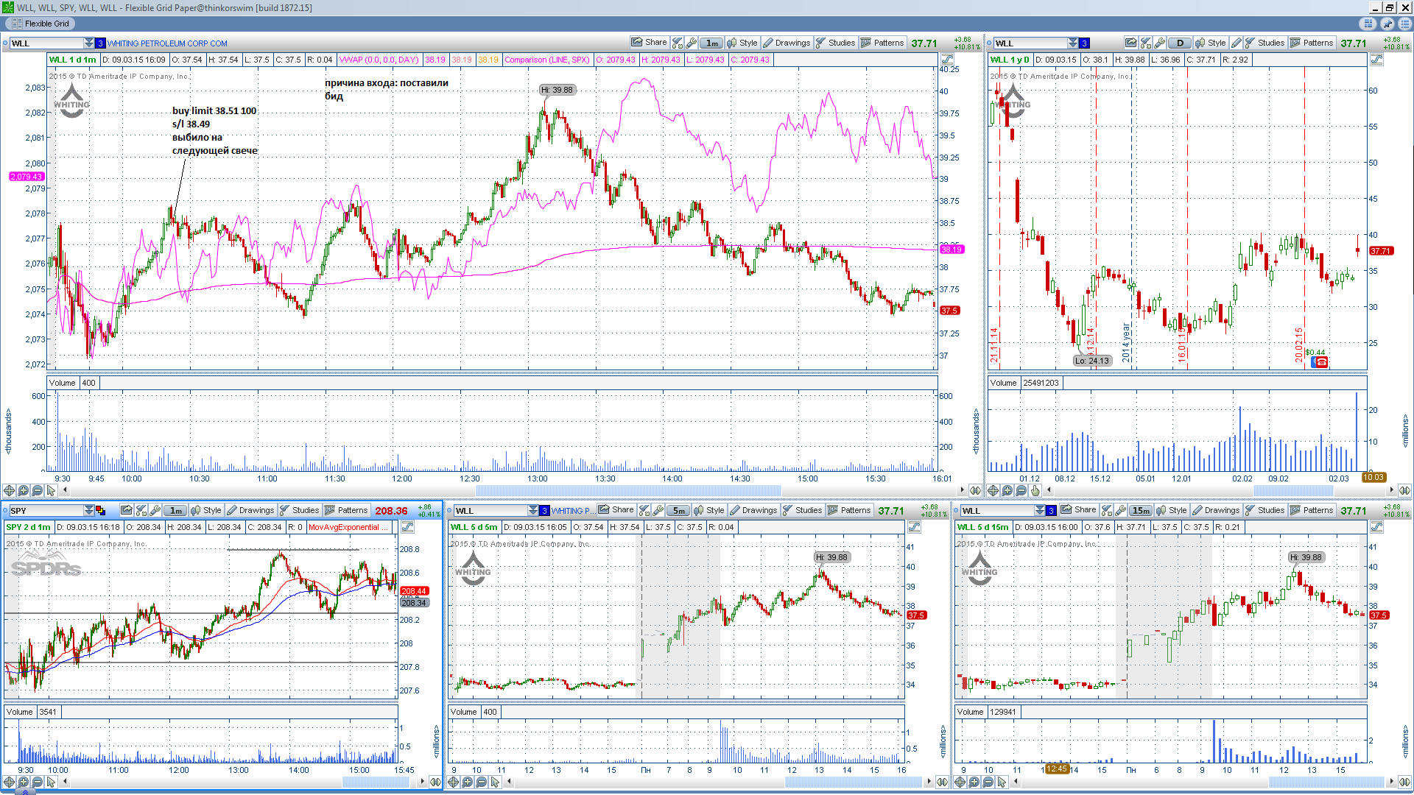
Task: Click zoom out under the WLL 1m chart
Action: pyautogui.click(x=38, y=490)
